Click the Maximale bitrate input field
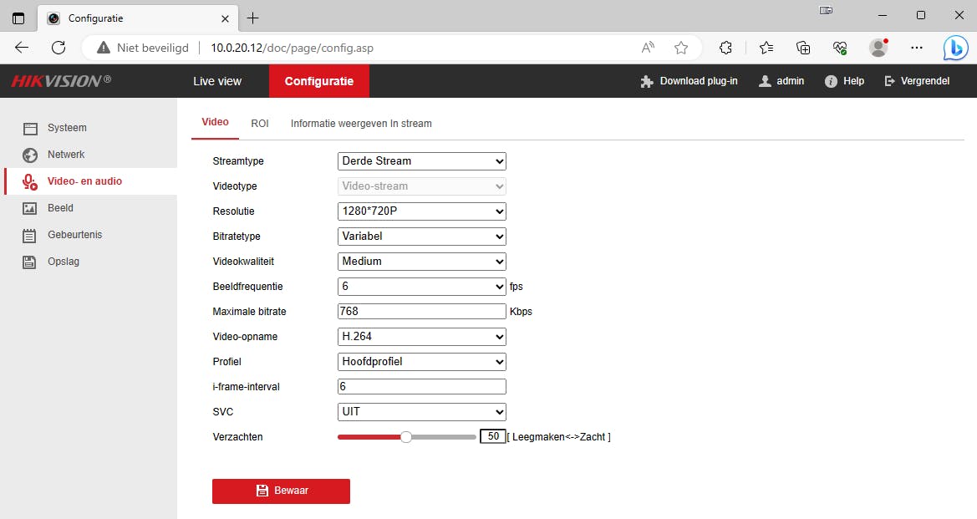Image resolution: width=977 pixels, height=519 pixels. tap(422, 312)
